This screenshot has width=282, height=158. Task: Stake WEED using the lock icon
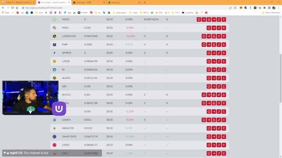[209, 19]
